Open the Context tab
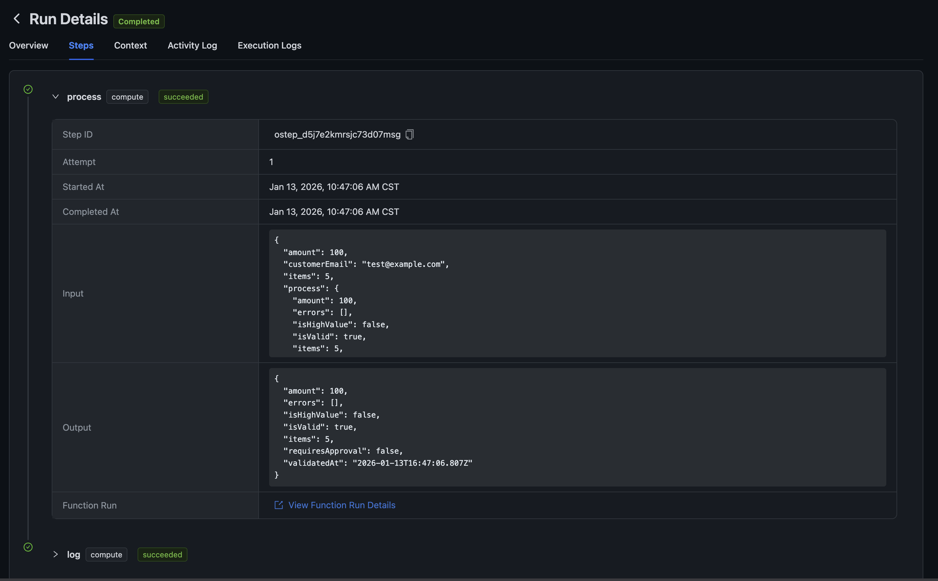Image resolution: width=938 pixels, height=581 pixels. (x=130, y=45)
